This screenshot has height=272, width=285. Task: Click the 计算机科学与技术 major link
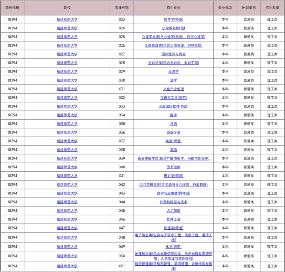(x=173, y=202)
